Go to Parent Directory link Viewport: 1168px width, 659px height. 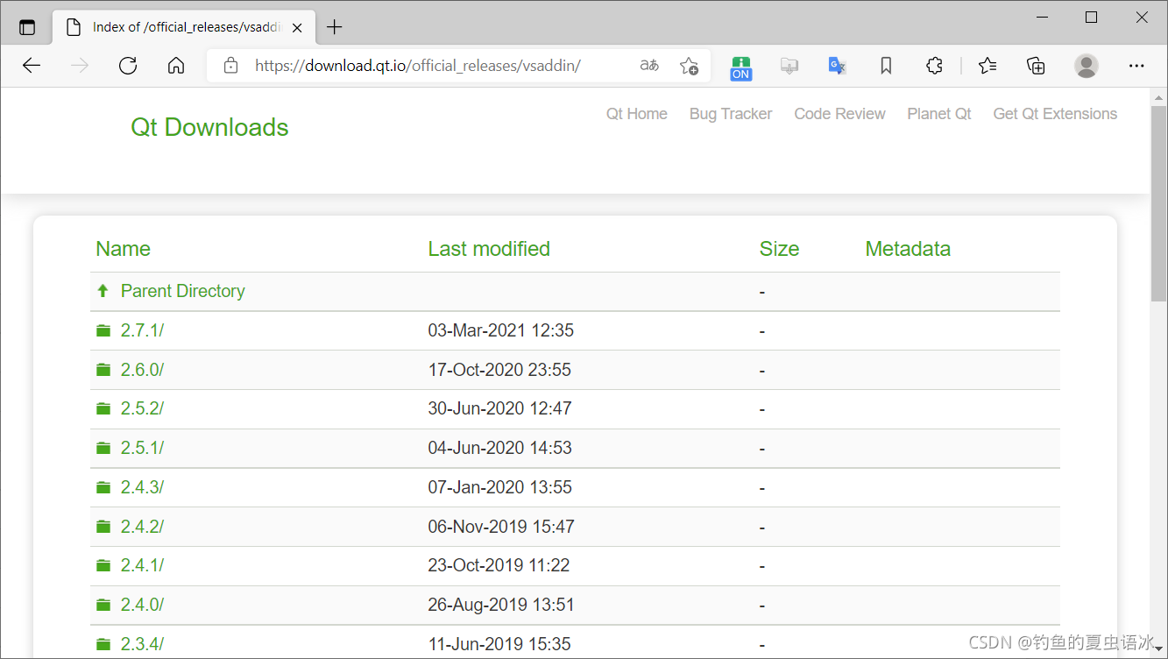pos(183,291)
